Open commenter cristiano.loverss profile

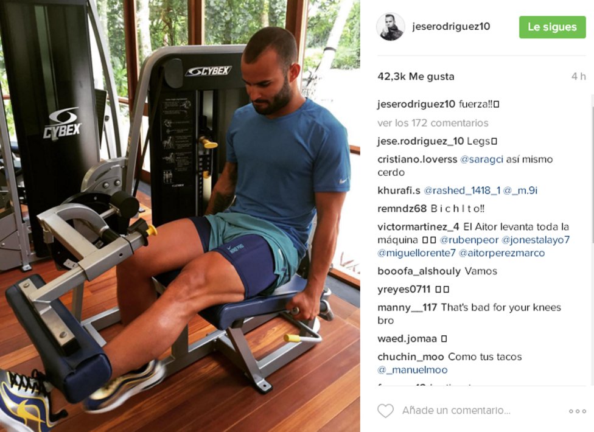tap(417, 159)
